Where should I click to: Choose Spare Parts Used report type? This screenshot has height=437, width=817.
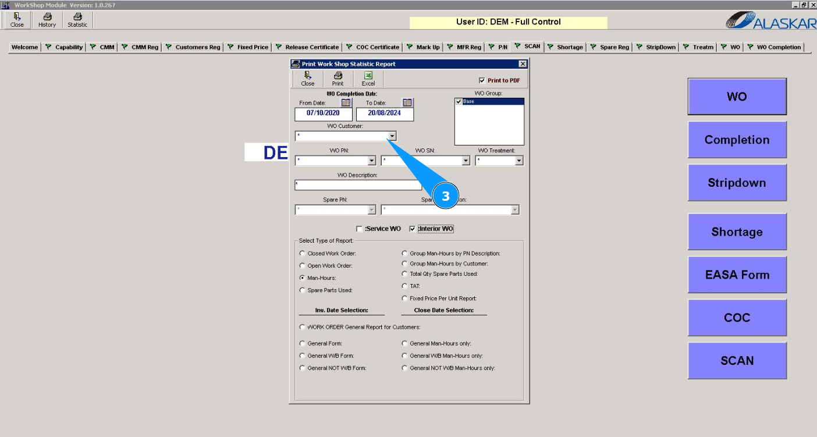point(302,290)
